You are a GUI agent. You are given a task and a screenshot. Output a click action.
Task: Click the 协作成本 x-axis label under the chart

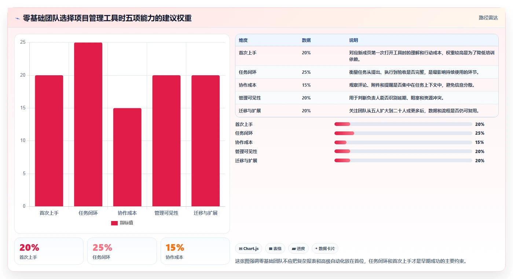(127, 213)
